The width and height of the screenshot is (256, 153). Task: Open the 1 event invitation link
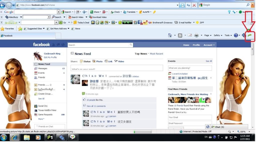(180, 74)
